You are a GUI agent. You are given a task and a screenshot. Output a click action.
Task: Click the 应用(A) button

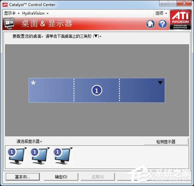[x=98, y=177]
